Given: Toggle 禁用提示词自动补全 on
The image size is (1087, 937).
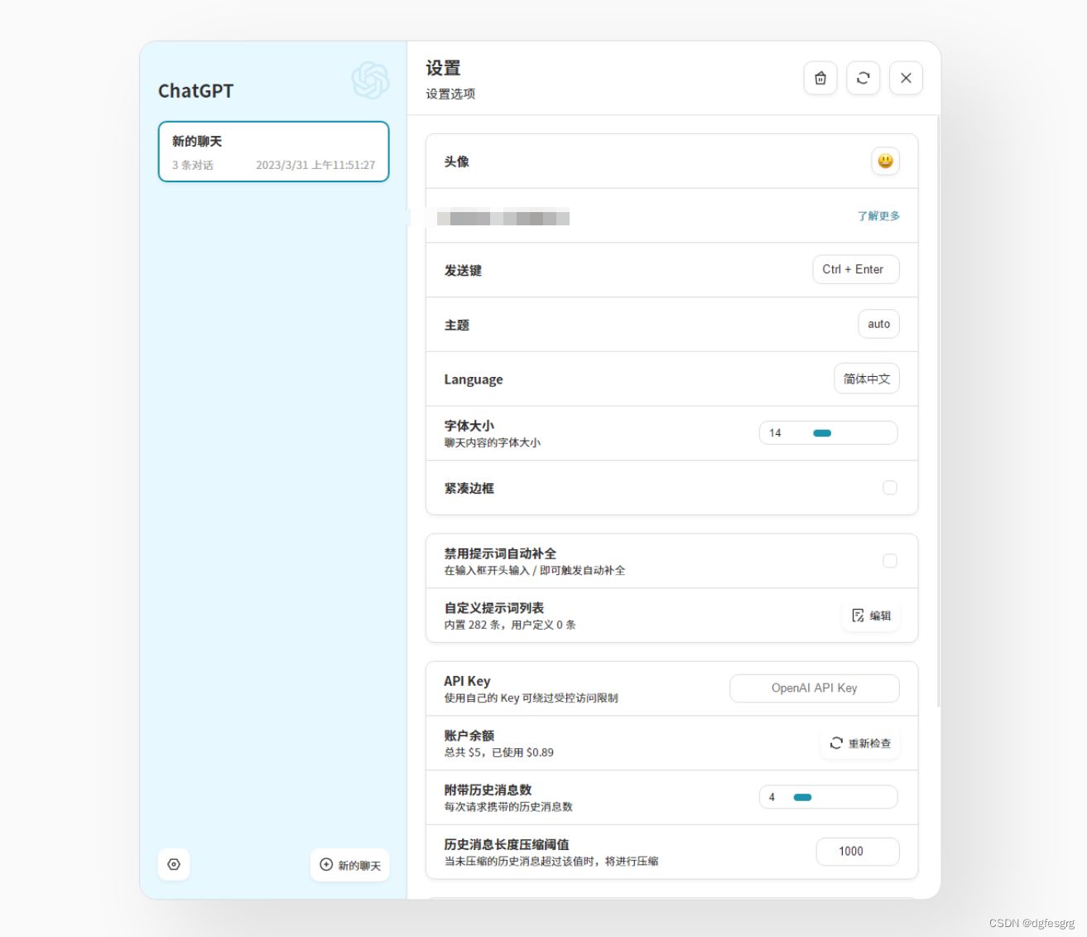Looking at the screenshot, I should tap(890, 561).
